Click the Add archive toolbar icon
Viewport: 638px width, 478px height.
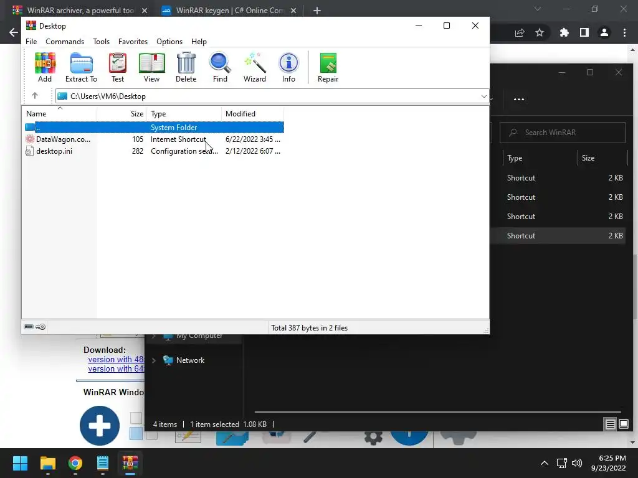coord(45,67)
